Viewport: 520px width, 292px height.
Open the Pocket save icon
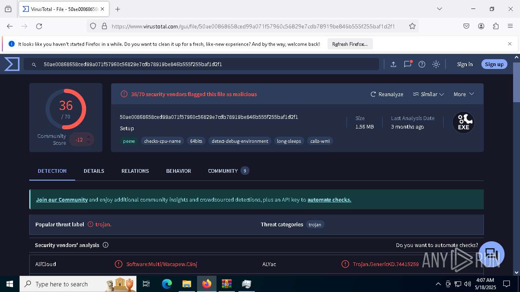click(x=466, y=26)
